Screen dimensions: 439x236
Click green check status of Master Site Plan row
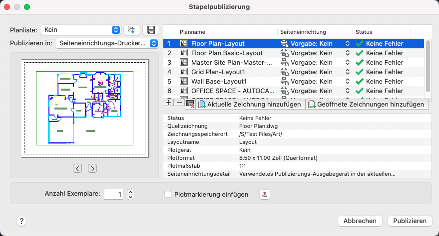360,63
